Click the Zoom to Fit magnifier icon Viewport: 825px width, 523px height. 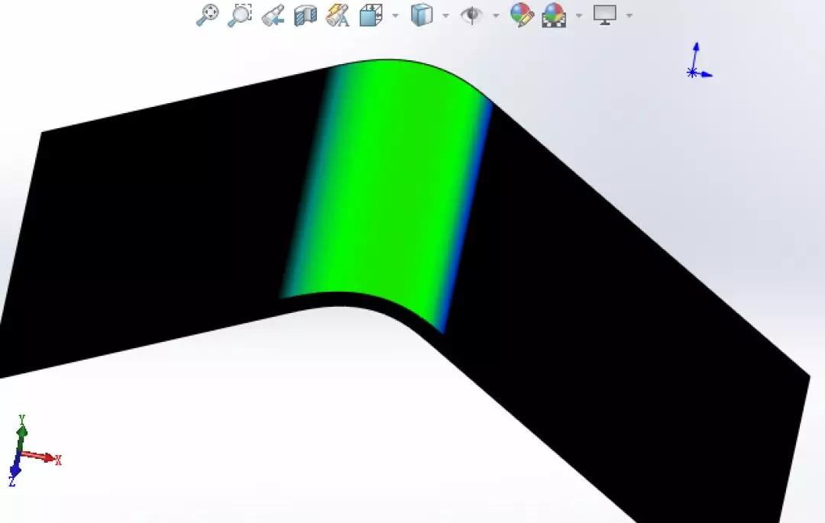[207, 15]
